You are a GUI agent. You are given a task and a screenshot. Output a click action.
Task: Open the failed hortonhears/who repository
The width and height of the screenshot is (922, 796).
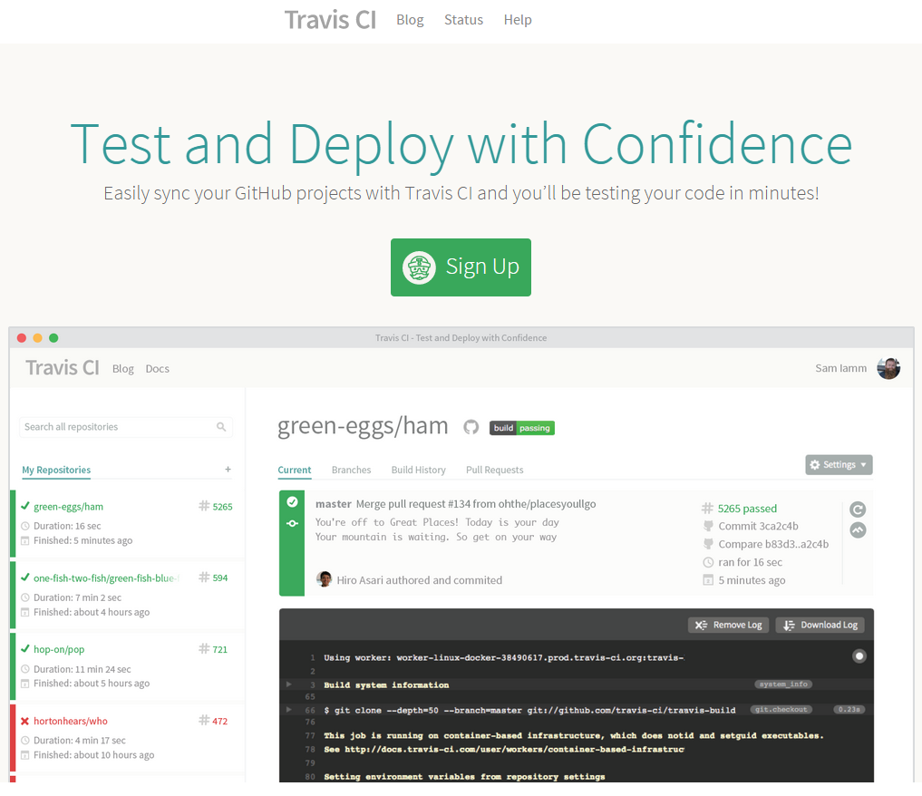[x=71, y=722]
